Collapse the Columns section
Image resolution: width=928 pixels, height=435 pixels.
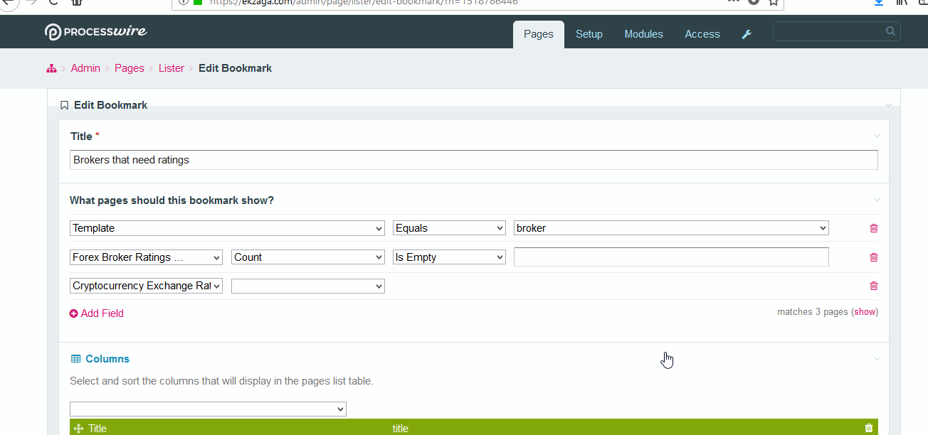(x=877, y=359)
